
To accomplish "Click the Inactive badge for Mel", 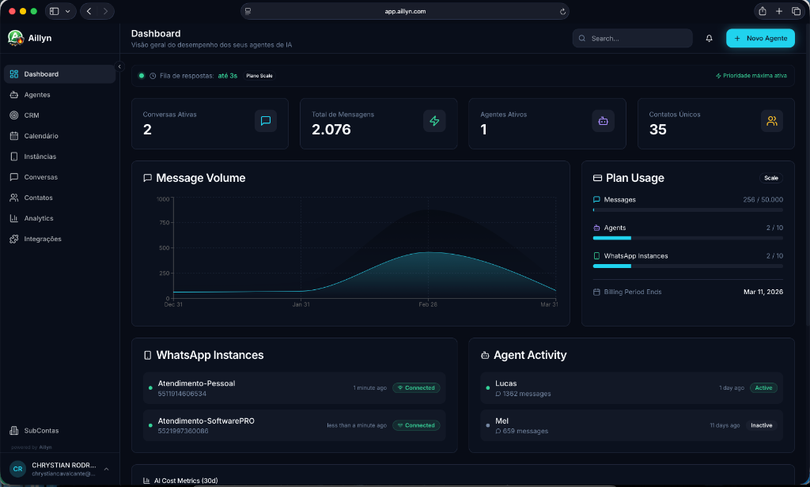I will coord(762,425).
